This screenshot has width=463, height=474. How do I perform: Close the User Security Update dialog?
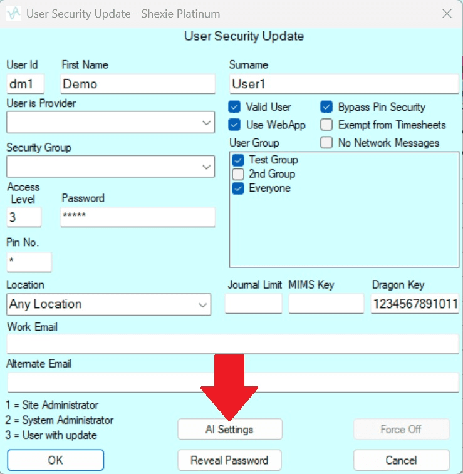coord(447,14)
